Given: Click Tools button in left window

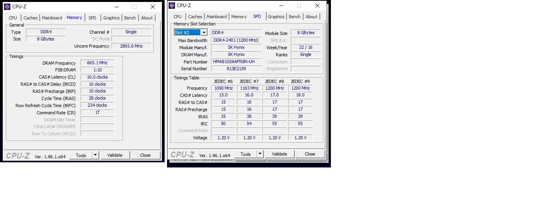Looking at the screenshot, I should 81,155.
